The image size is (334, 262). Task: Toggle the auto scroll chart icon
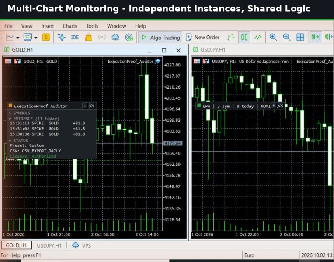click(x=316, y=38)
